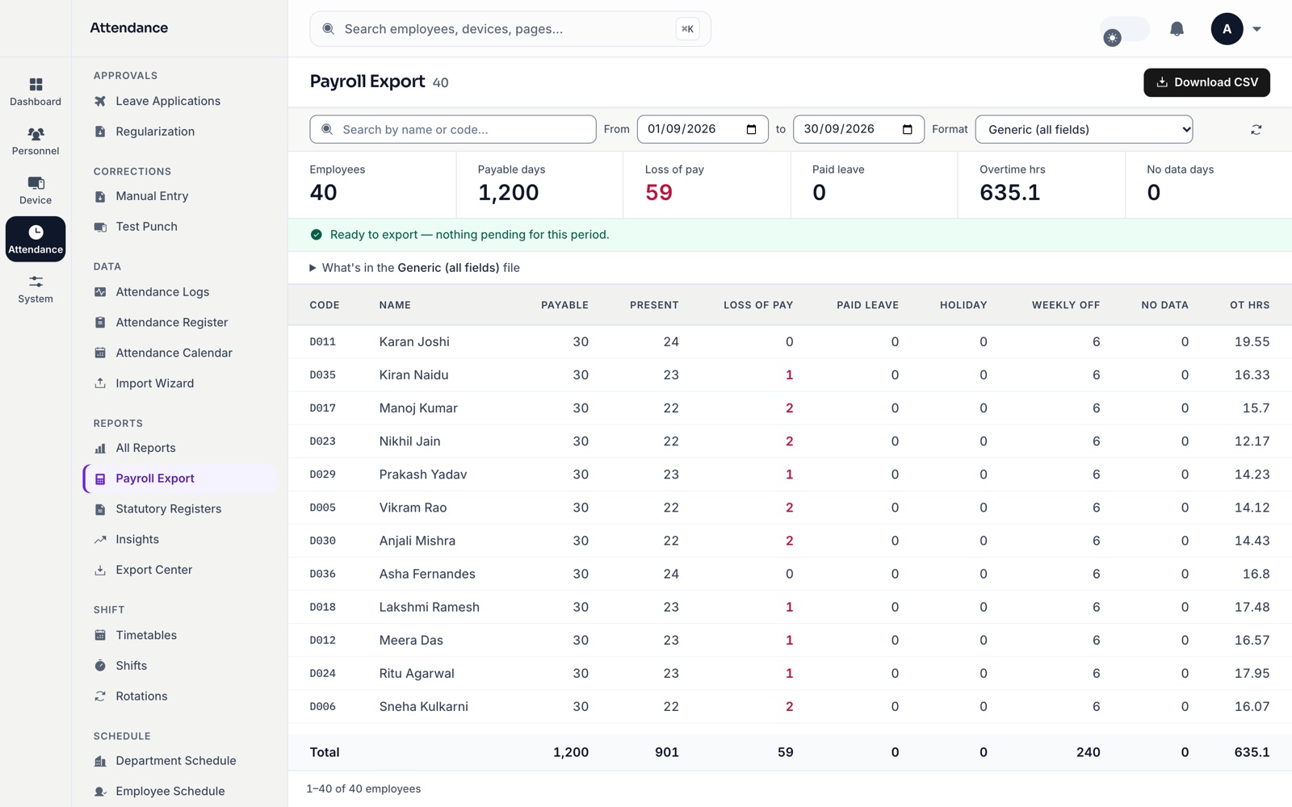
Task: Click the Attendance Logs icon
Action: 100,292
